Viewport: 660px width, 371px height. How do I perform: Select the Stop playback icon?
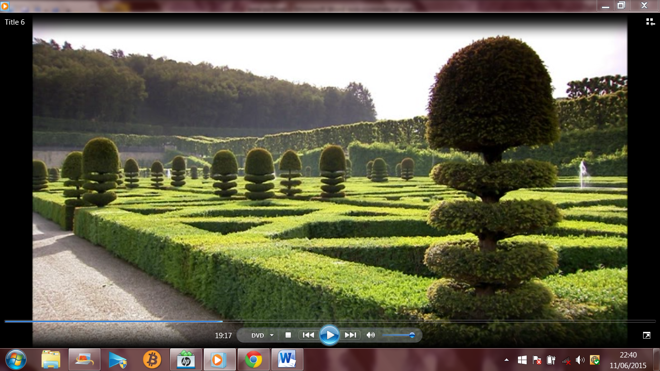point(288,334)
